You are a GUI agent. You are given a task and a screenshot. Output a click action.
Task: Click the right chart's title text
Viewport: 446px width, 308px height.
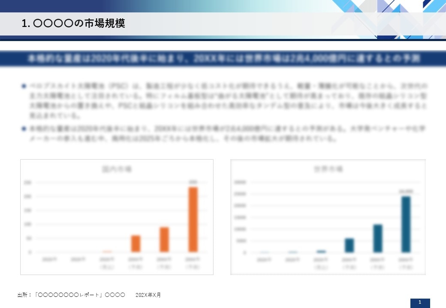328,169
